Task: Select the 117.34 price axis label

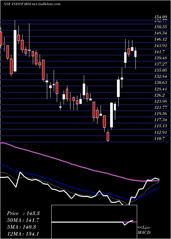Action: (x=161, y=120)
